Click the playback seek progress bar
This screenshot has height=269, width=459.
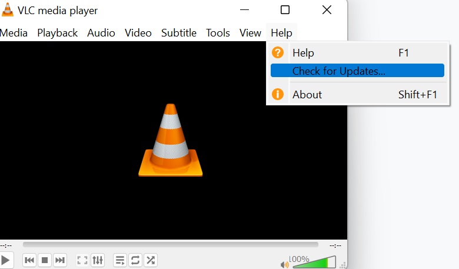(171, 244)
